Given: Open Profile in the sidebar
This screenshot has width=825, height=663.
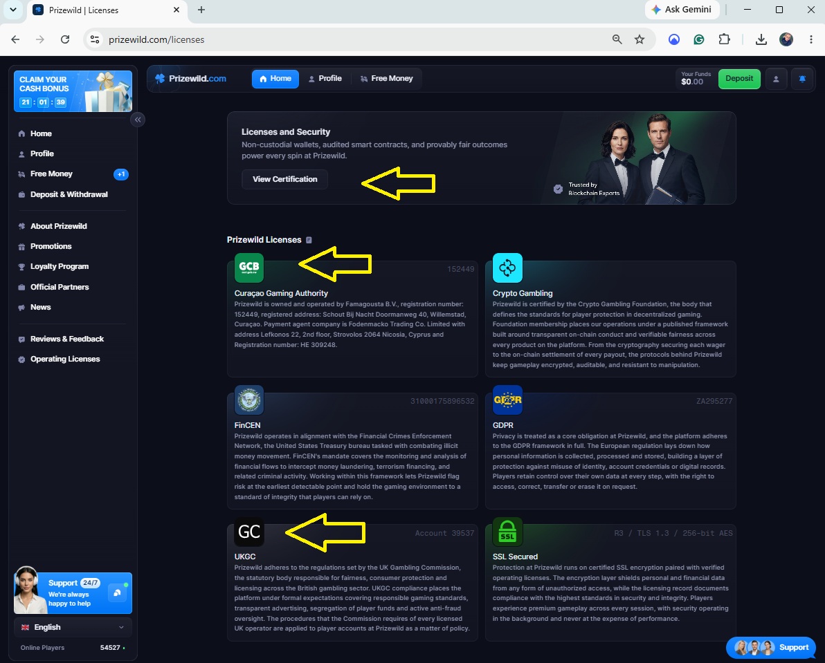Looking at the screenshot, I should [73, 153].
